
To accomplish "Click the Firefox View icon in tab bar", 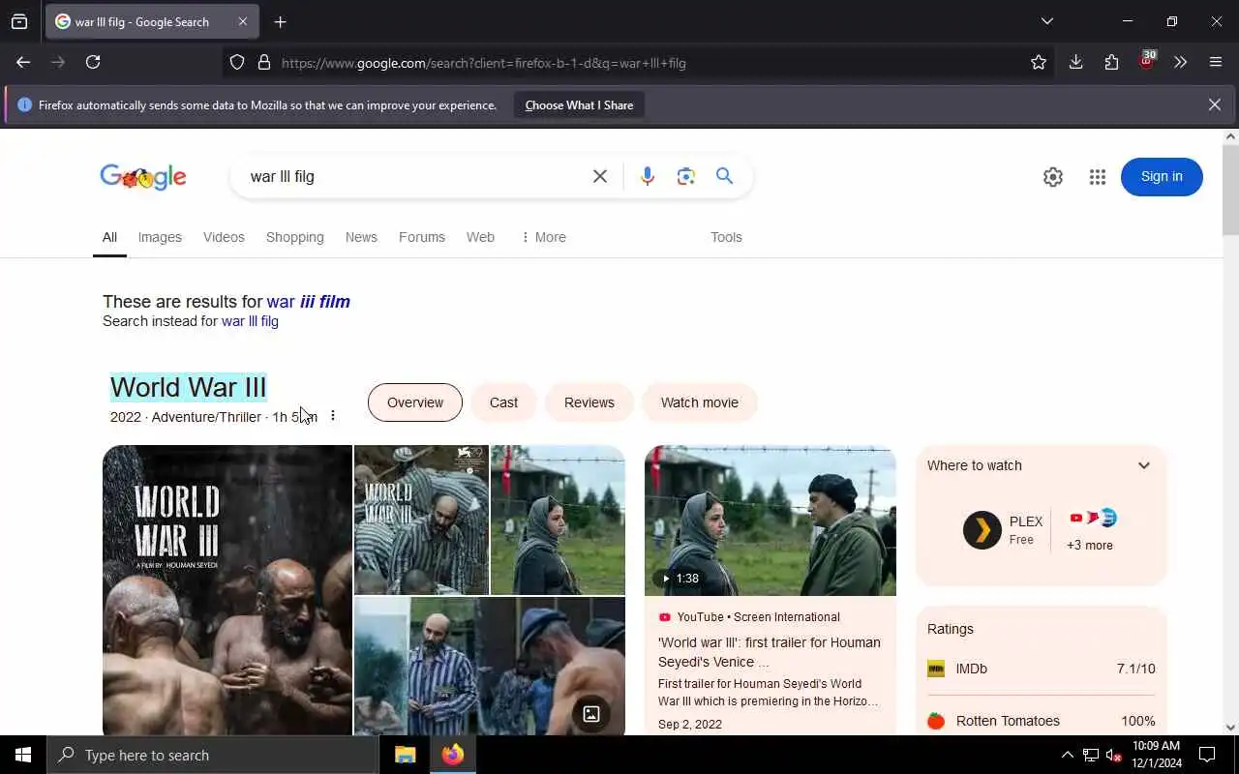I will (19, 21).
